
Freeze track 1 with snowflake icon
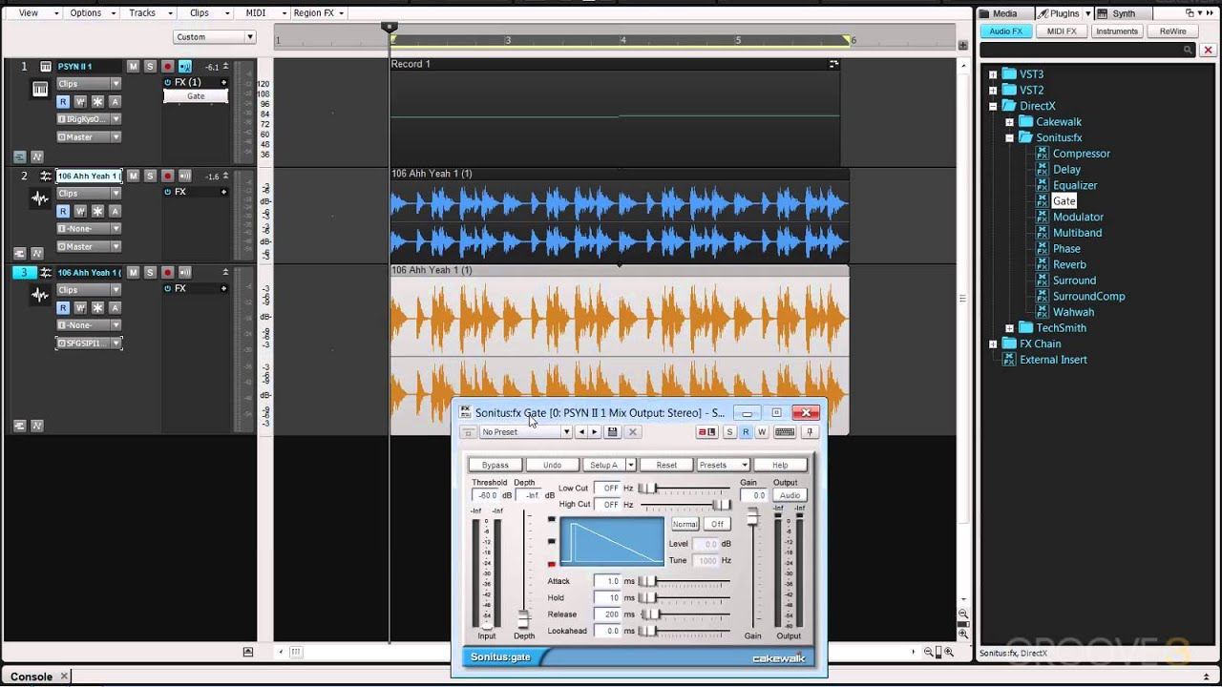point(97,101)
